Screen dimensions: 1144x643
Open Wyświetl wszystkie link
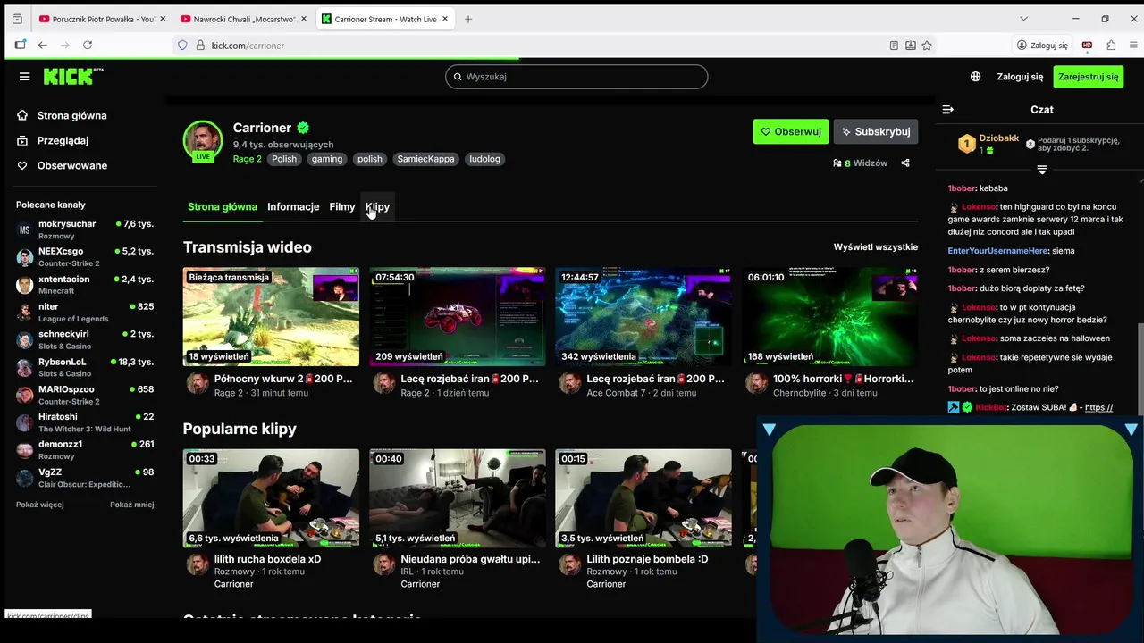tap(876, 247)
